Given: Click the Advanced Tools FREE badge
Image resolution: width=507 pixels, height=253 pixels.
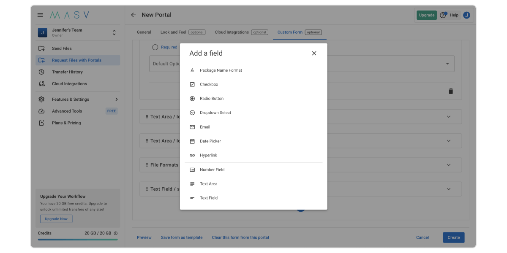Looking at the screenshot, I should coord(112,111).
